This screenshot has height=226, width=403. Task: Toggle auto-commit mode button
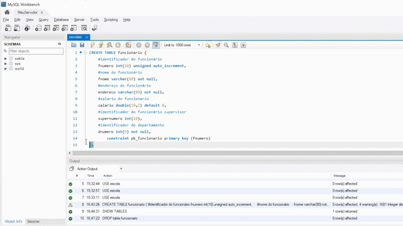point(156,45)
